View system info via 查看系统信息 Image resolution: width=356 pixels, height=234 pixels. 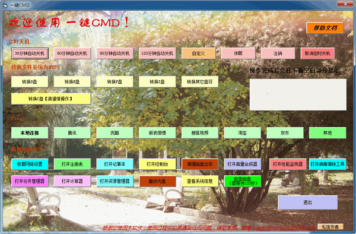pos(200,181)
